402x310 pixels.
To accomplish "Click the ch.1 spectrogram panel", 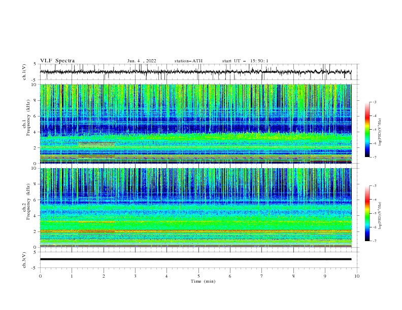I will coord(195,124).
